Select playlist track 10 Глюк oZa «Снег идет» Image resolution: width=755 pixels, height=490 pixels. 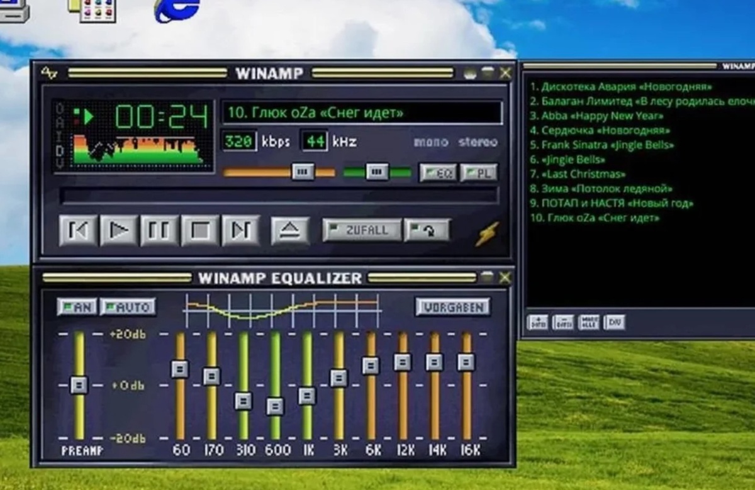pyautogui.click(x=595, y=218)
